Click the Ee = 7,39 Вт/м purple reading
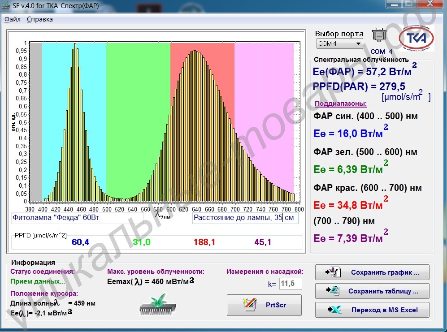 [x=351, y=237]
